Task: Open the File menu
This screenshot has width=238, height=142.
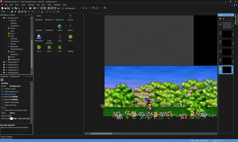Action: [x=6, y=5]
